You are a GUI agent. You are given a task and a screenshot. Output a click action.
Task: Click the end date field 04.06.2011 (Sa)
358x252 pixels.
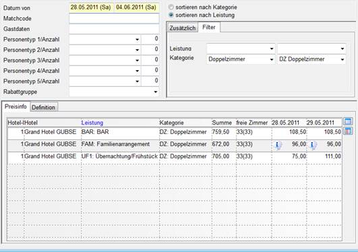click(136, 7)
